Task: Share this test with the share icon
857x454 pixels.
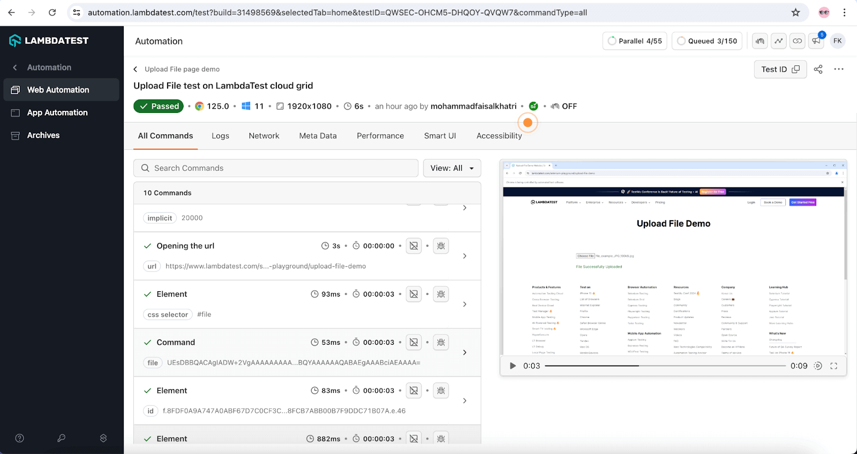Action: (x=818, y=70)
